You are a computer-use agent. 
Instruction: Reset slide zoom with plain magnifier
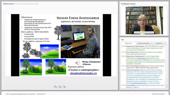click(64, 86)
